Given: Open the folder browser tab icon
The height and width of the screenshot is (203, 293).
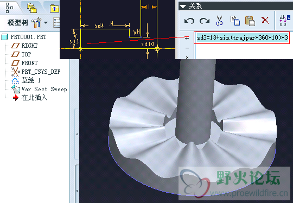Looking at the screenshot, I should [32, 8].
